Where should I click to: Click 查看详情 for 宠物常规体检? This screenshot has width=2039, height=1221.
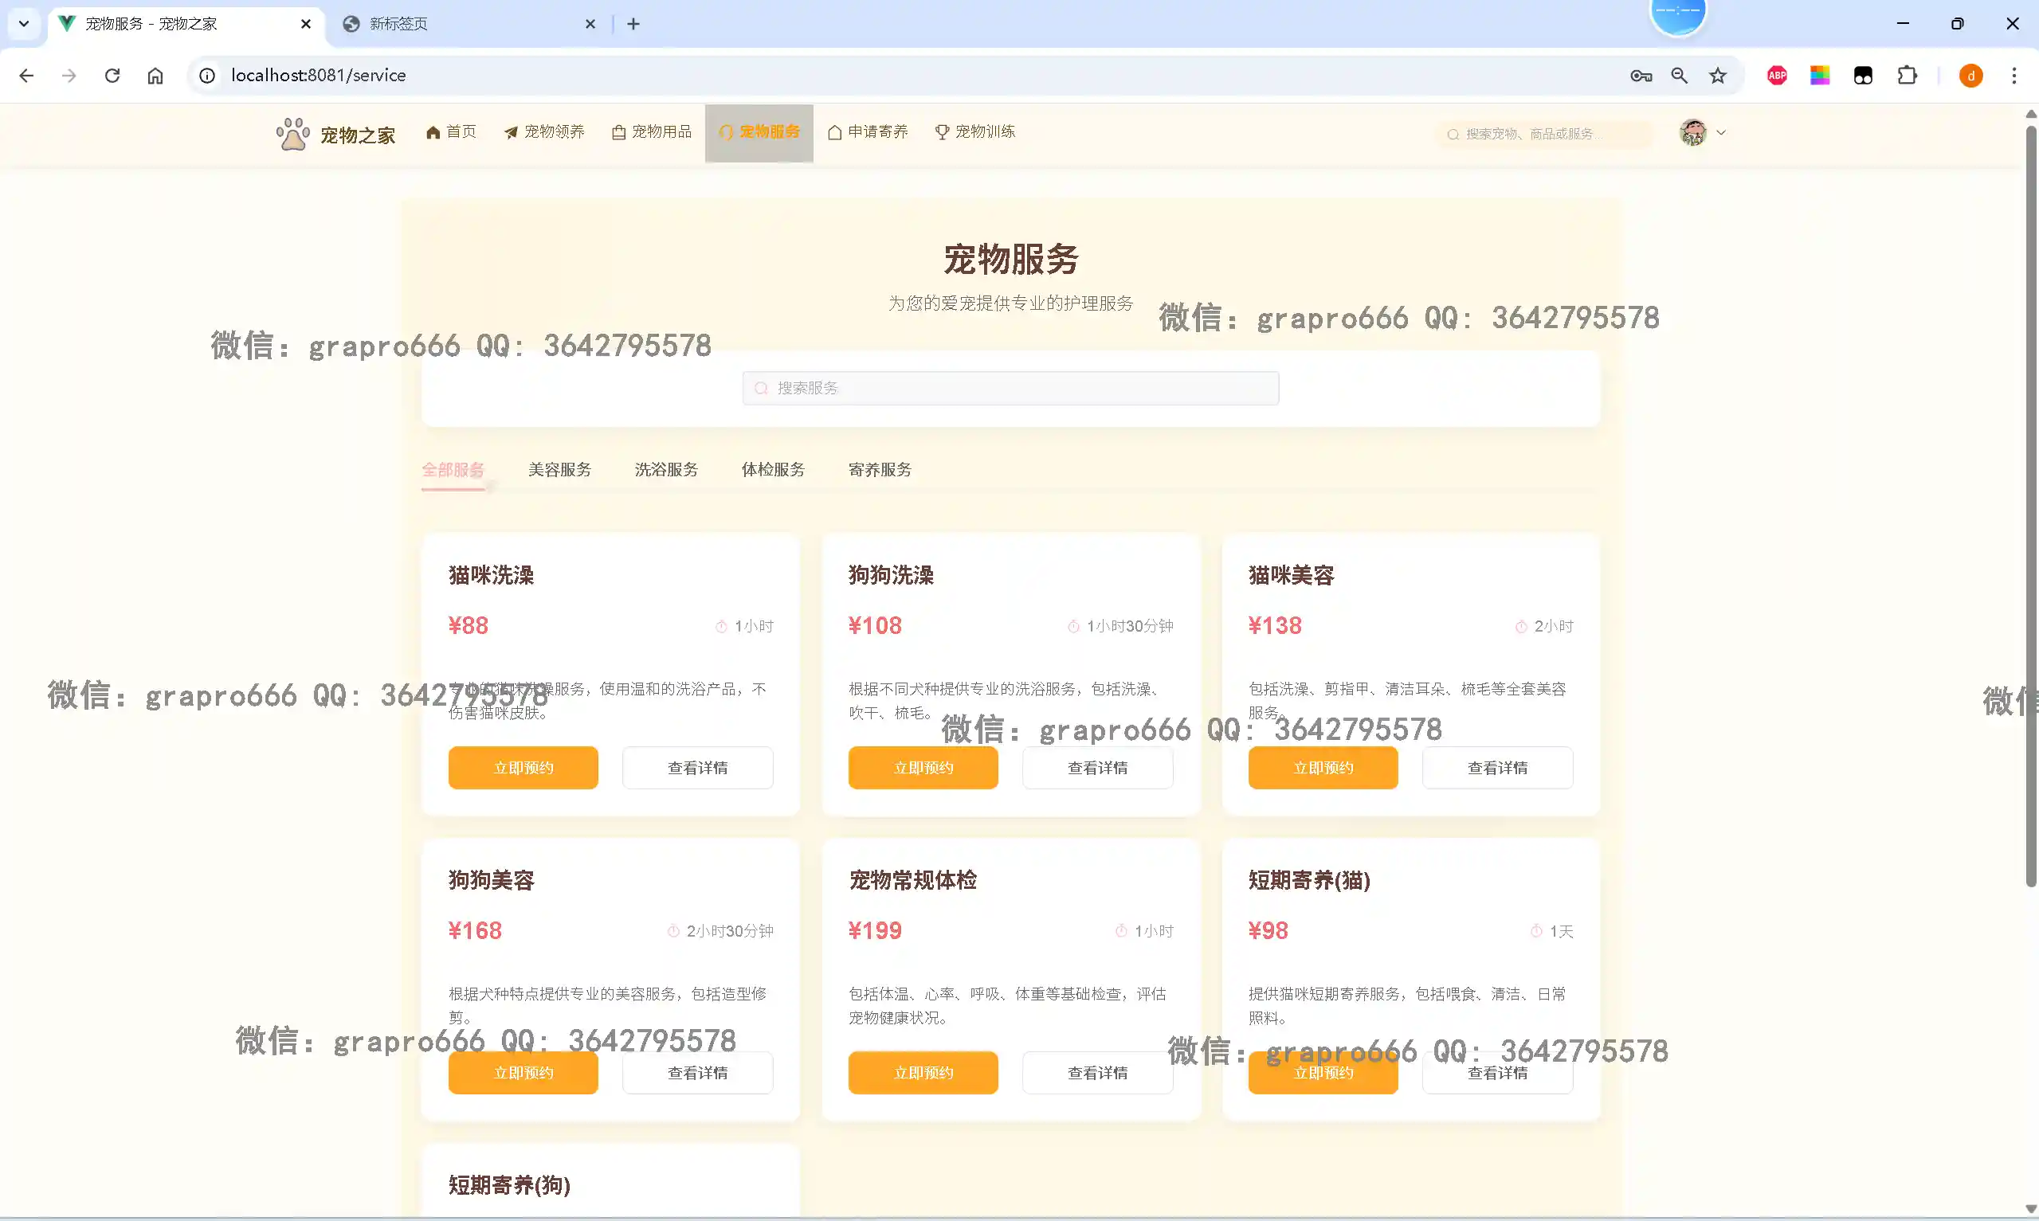tap(1097, 1073)
